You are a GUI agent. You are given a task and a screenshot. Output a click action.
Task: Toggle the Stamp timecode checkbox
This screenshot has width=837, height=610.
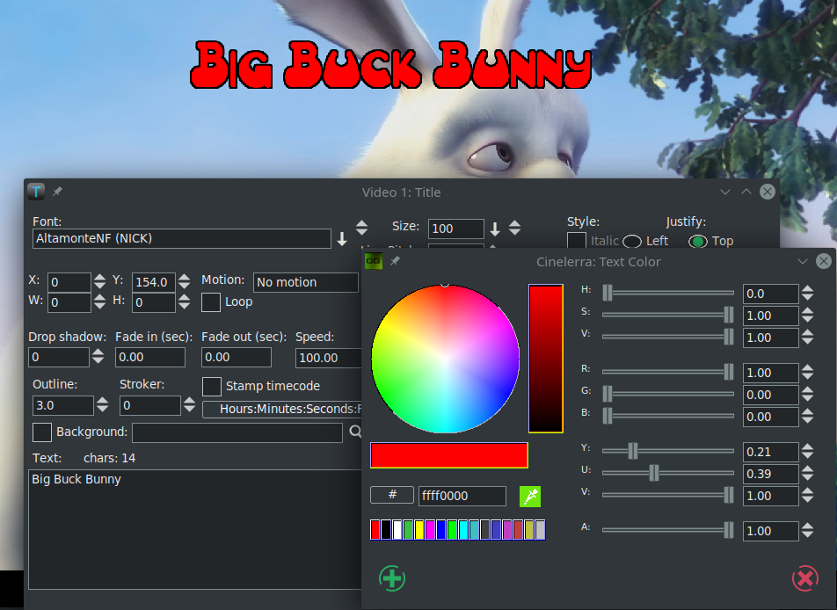coord(212,387)
